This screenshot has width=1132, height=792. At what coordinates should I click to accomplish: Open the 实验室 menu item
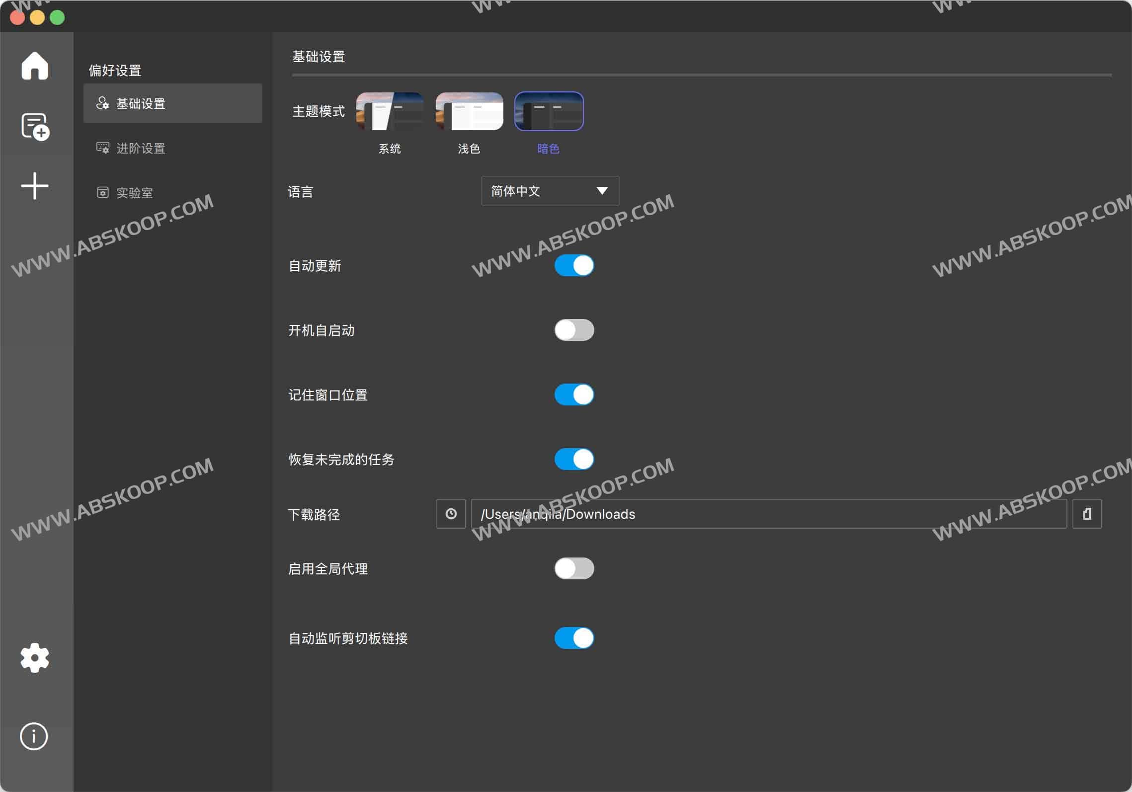pos(134,193)
